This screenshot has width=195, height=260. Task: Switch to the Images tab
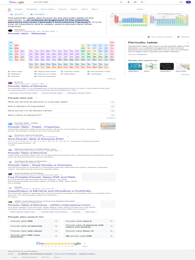point(18,9)
